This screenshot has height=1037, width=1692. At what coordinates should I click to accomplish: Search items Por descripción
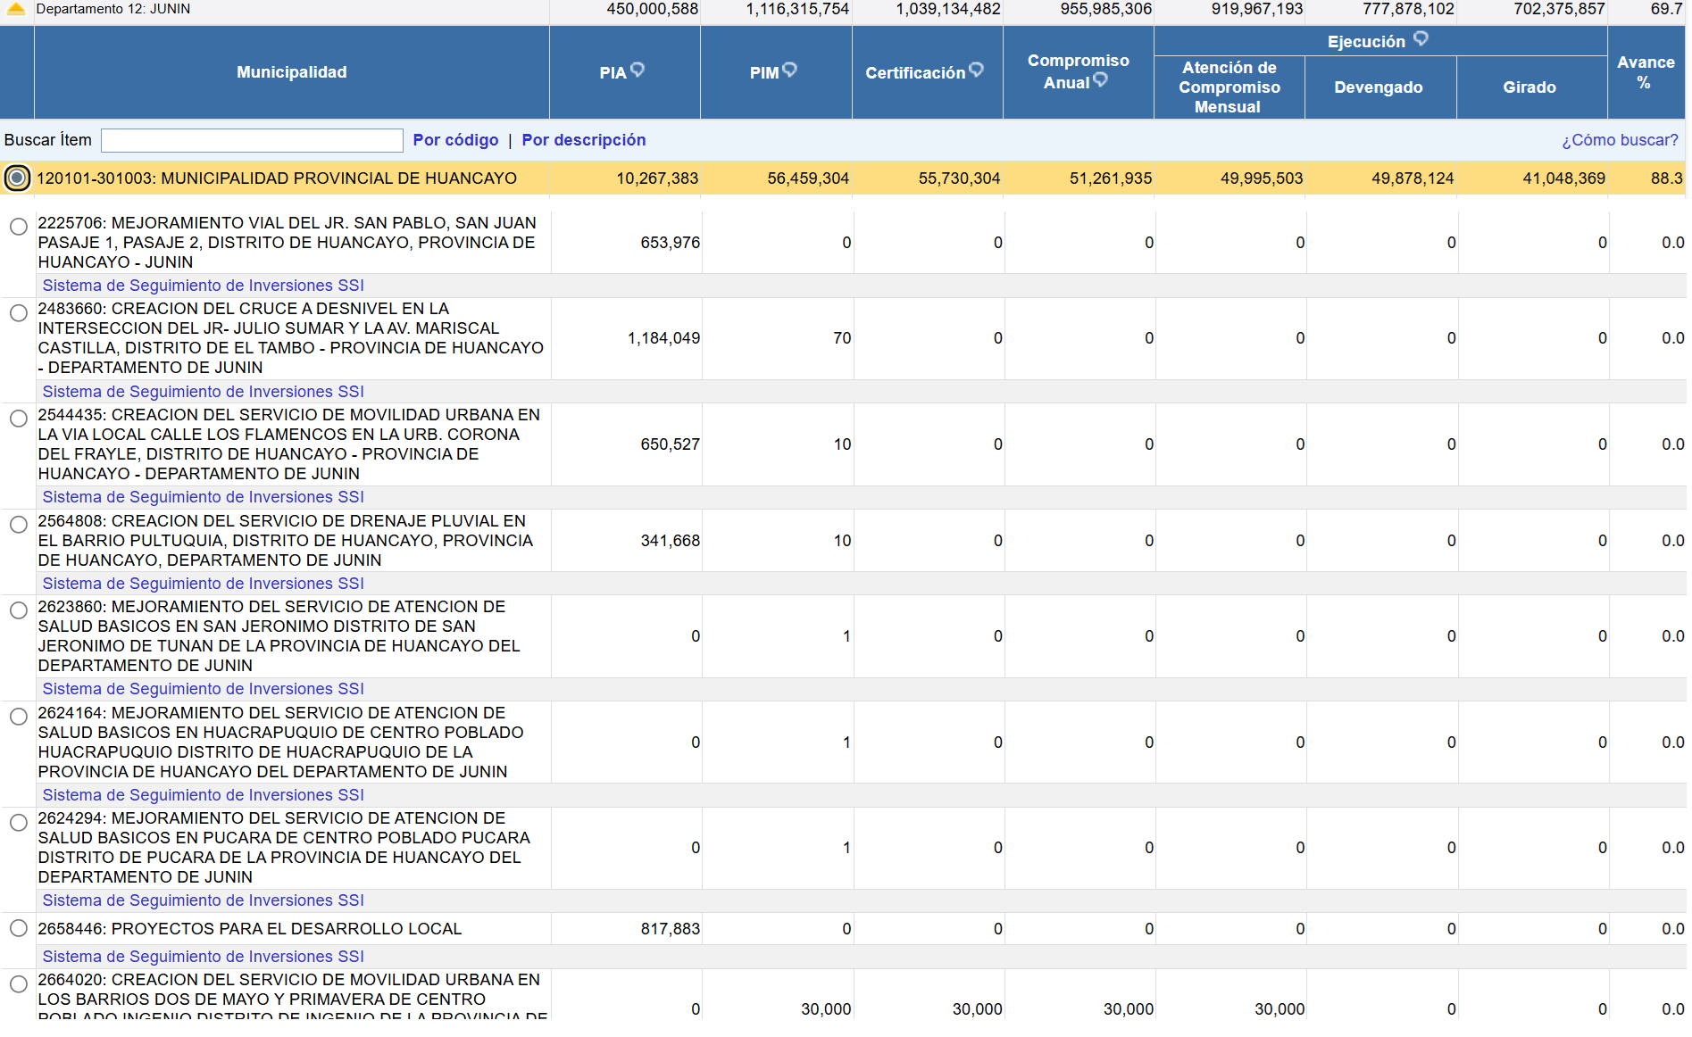pos(583,140)
